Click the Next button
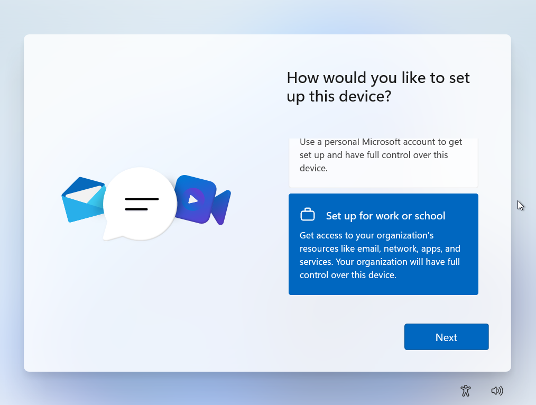This screenshot has width=536, height=405. [x=446, y=337]
